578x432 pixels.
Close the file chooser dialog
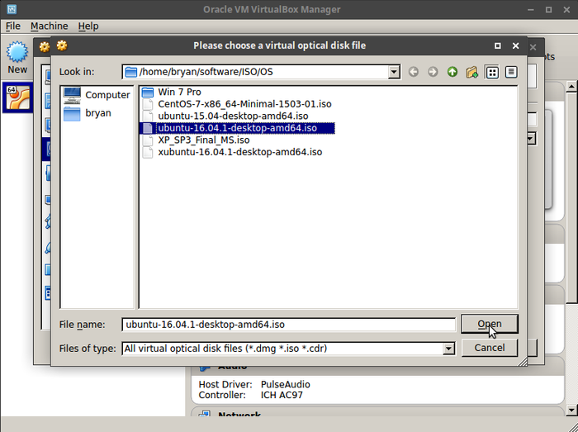516,45
